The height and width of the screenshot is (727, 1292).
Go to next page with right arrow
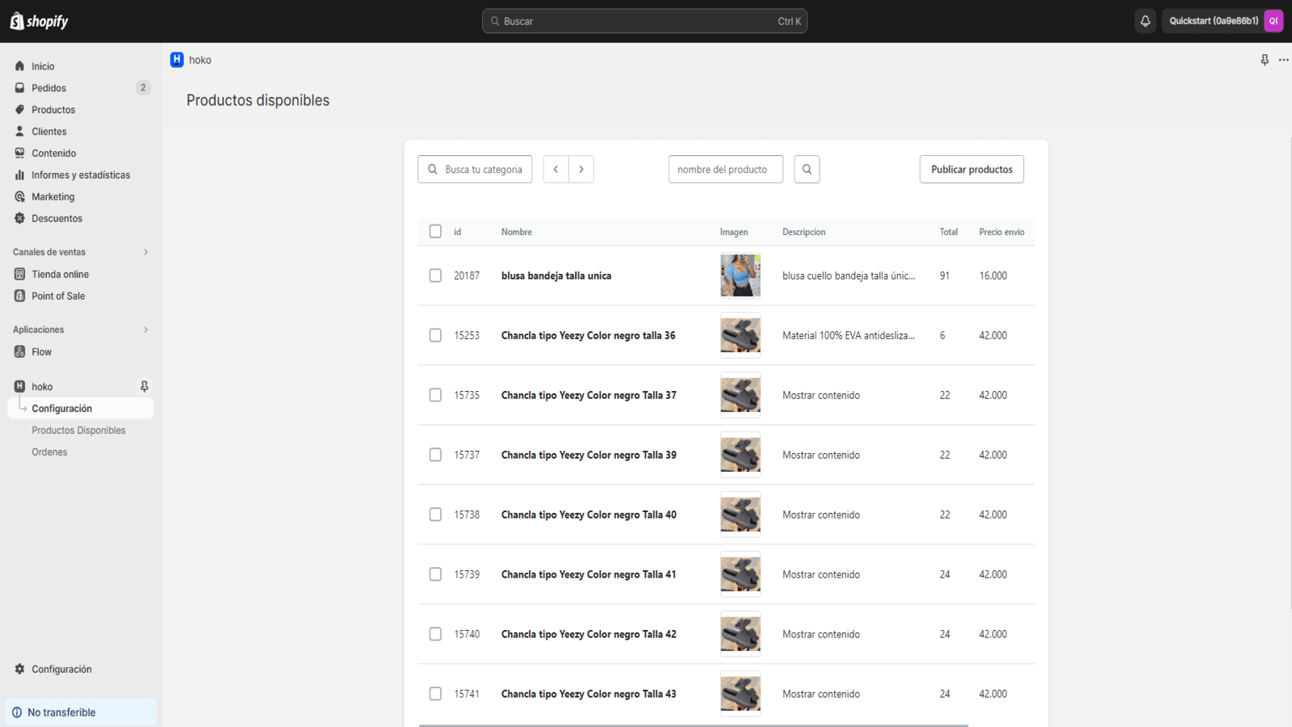tap(581, 170)
